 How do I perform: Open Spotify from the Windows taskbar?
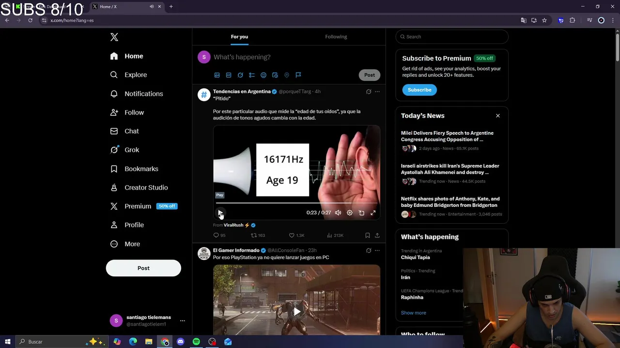coord(196,342)
